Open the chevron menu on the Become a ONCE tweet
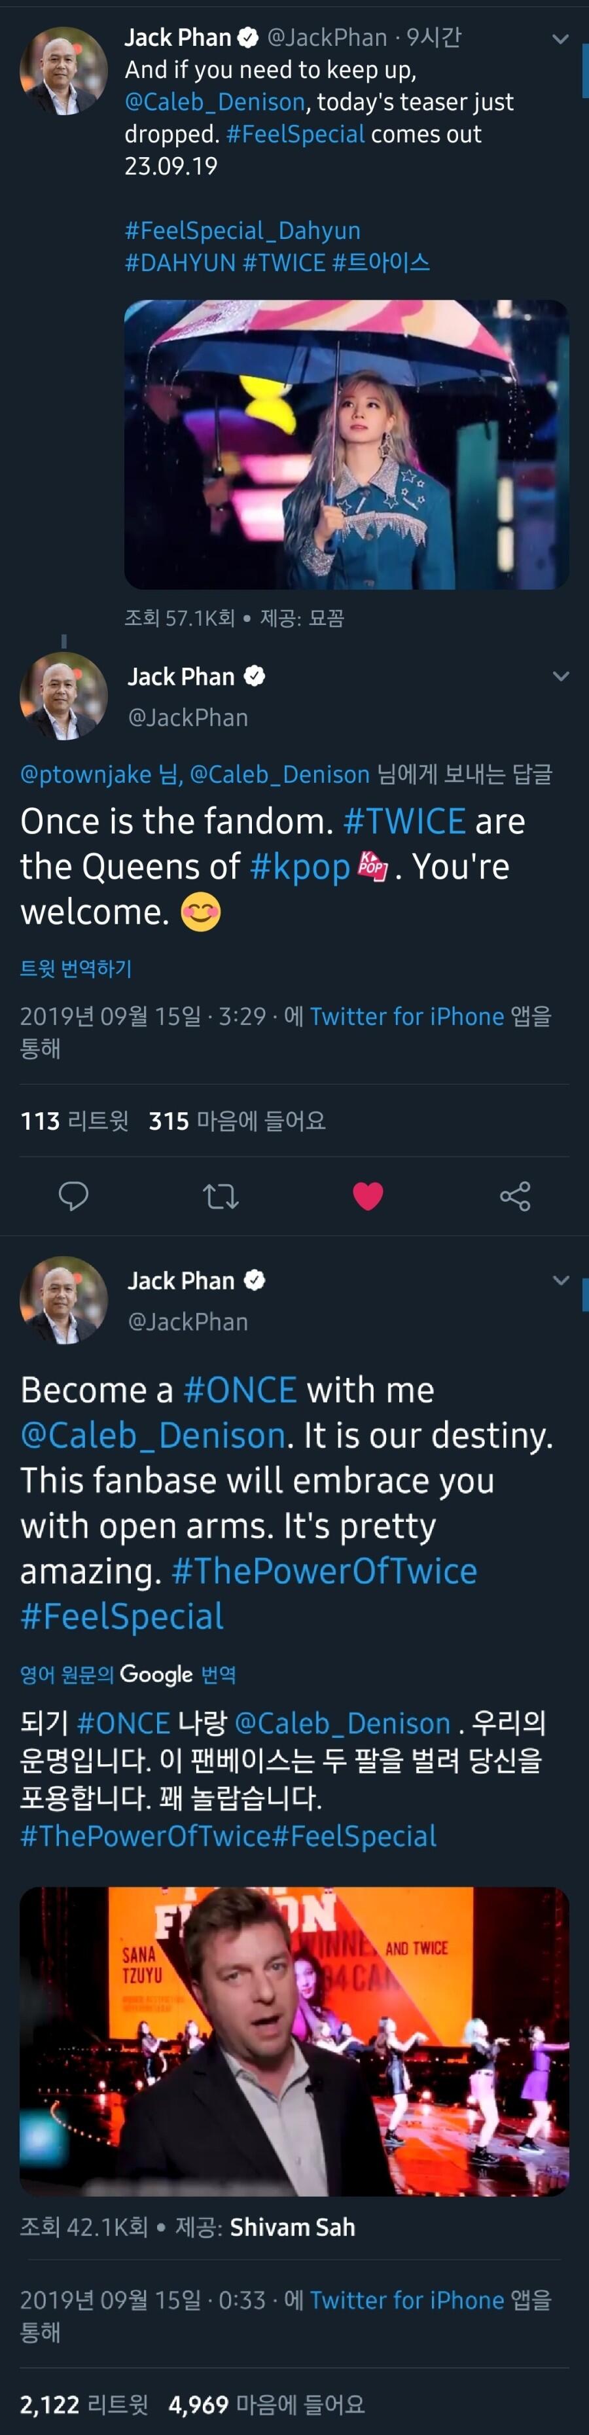 coord(561,1281)
